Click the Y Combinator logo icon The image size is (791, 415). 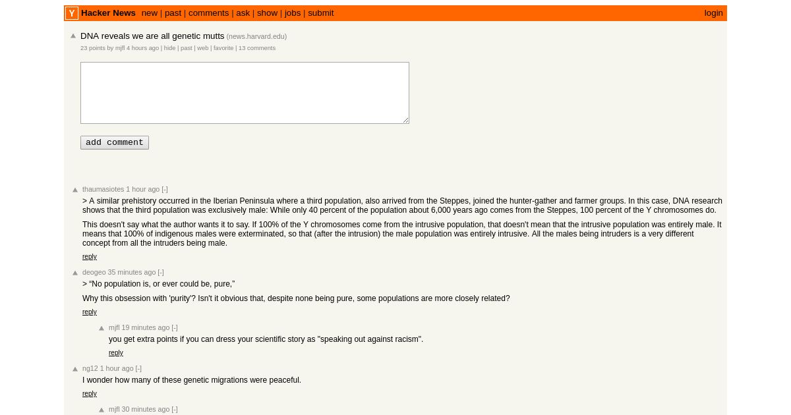pyautogui.click(x=72, y=13)
